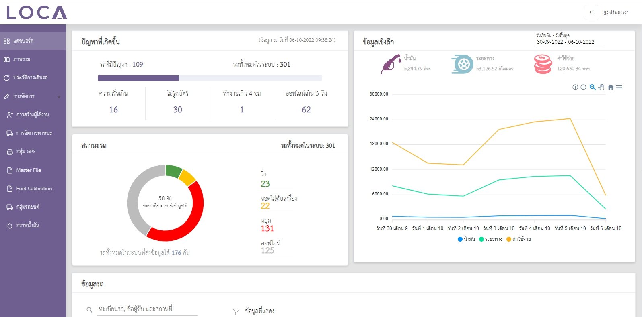Click the red coins expense icon

[x=543, y=64]
